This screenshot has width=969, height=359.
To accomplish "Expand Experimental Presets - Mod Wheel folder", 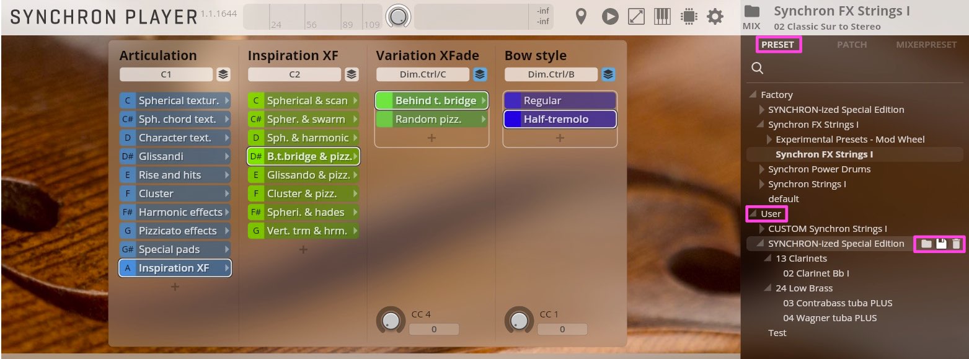I will 770,140.
